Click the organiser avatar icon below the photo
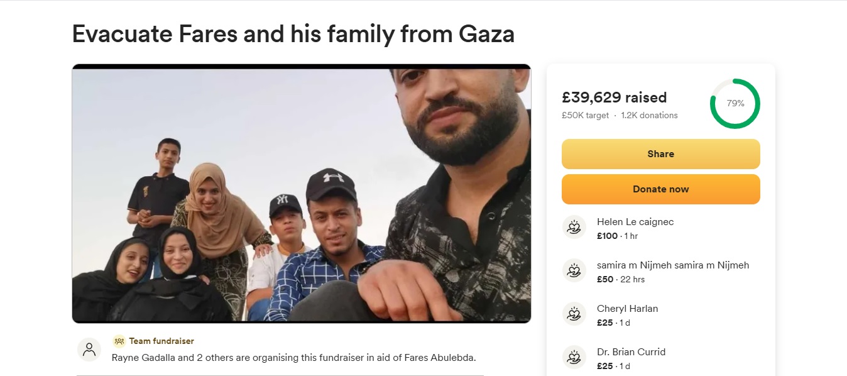The image size is (847, 376). (89, 349)
